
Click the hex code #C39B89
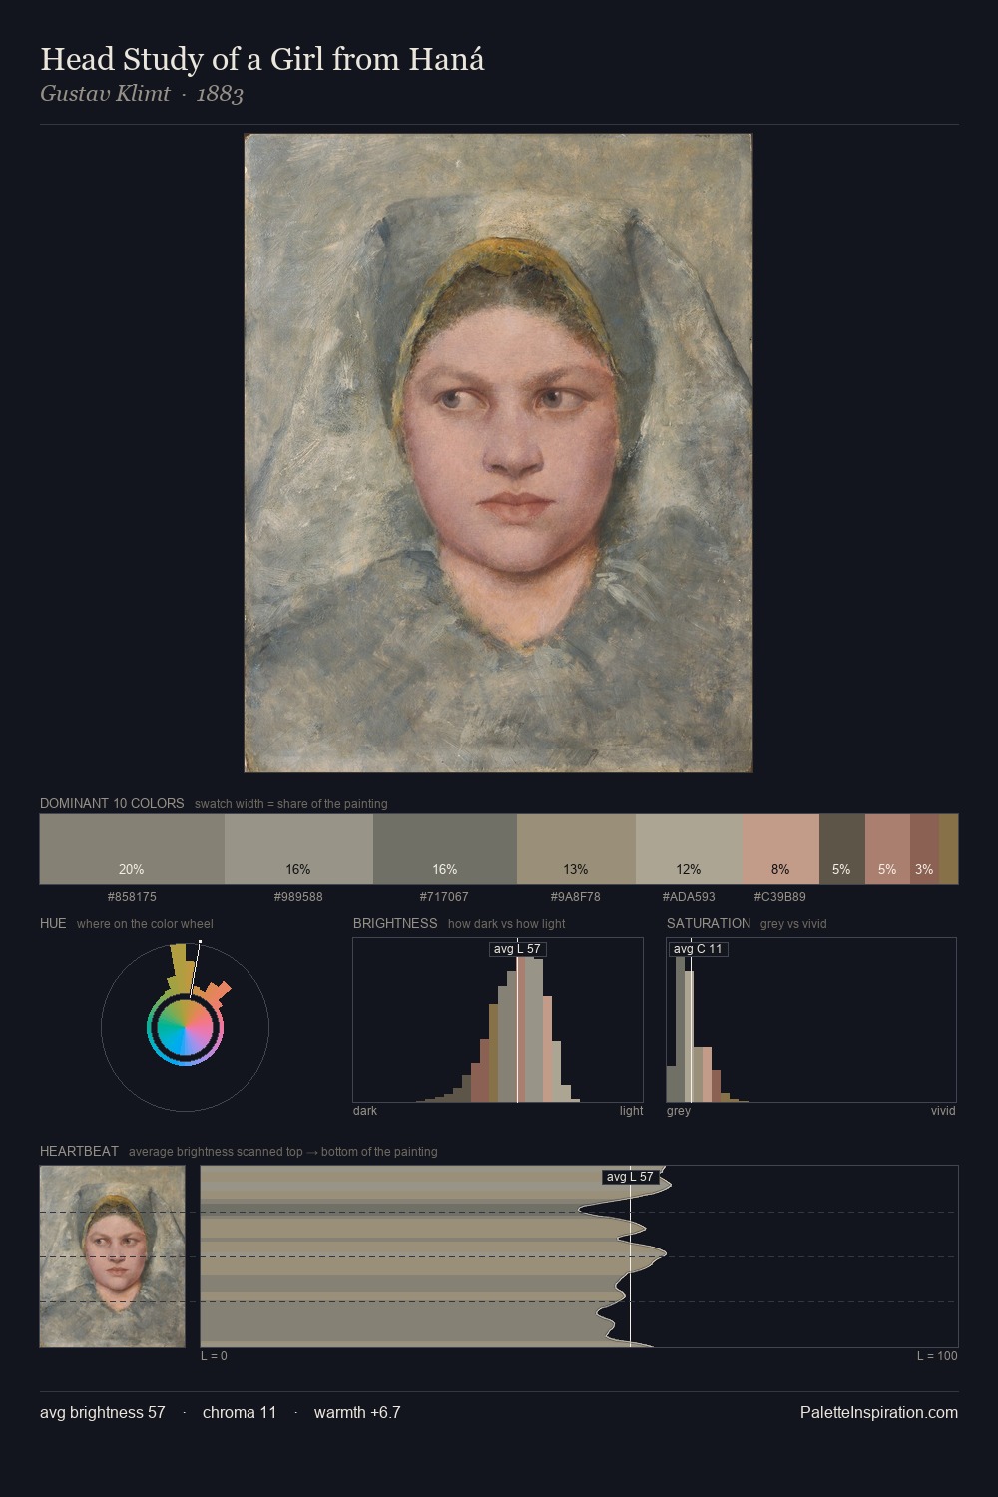point(780,897)
